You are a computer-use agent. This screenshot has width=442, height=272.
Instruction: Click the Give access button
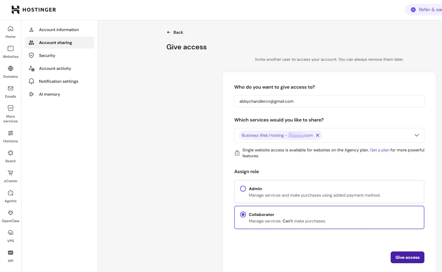(407, 257)
